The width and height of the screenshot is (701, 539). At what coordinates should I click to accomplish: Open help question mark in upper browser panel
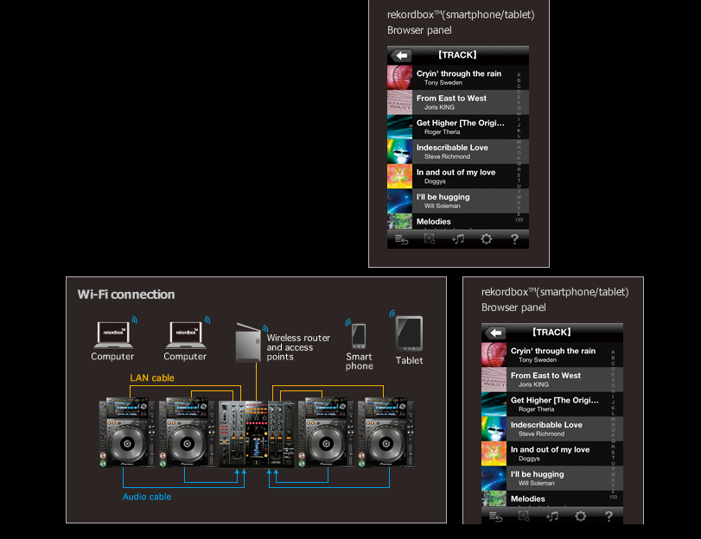click(514, 239)
